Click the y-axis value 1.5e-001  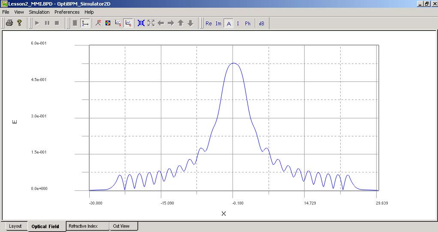(39, 152)
